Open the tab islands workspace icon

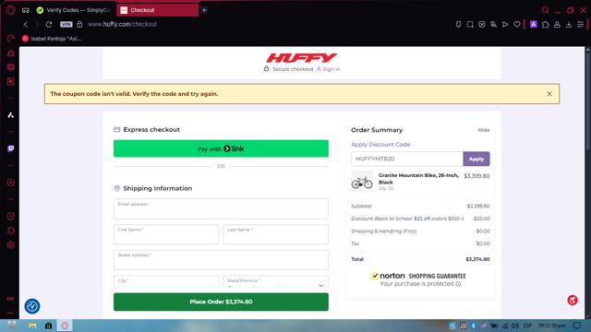coord(26,10)
